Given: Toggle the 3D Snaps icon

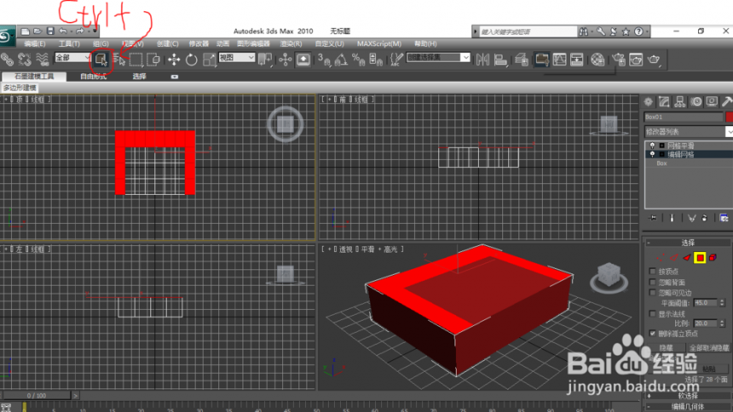Looking at the screenshot, I should click(x=324, y=60).
